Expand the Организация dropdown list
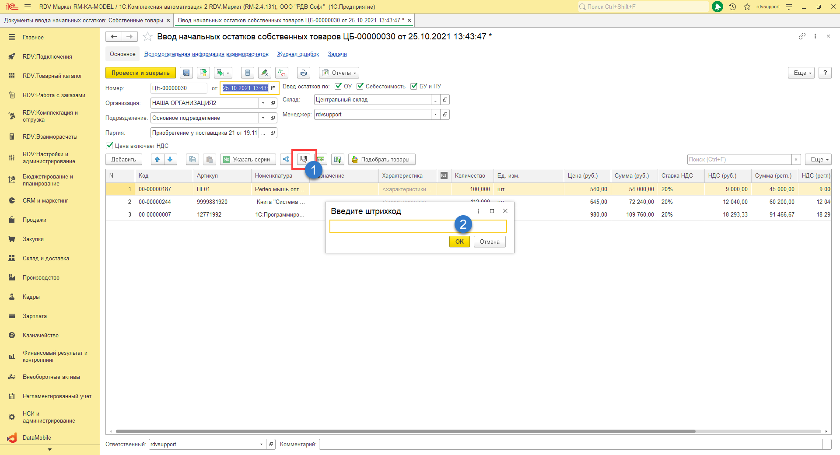Image resolution: width=840 pixels, height=455 pixels. point(263,103)
